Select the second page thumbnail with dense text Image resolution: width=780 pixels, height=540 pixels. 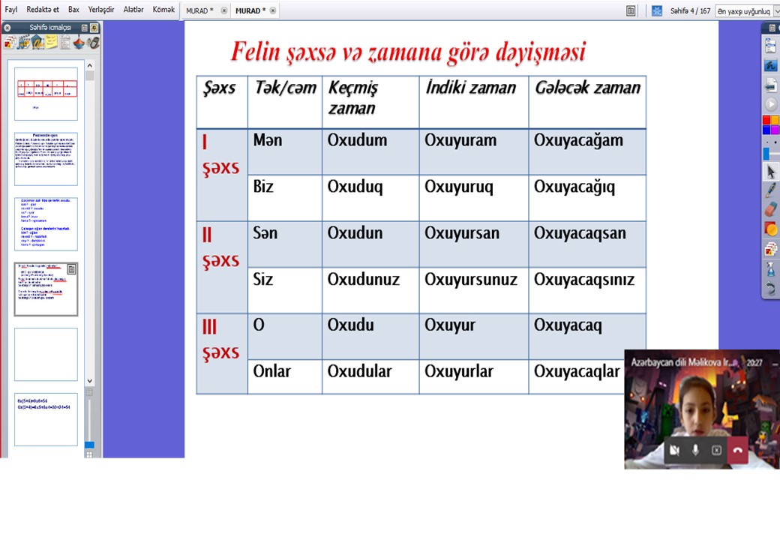point(46,159)
